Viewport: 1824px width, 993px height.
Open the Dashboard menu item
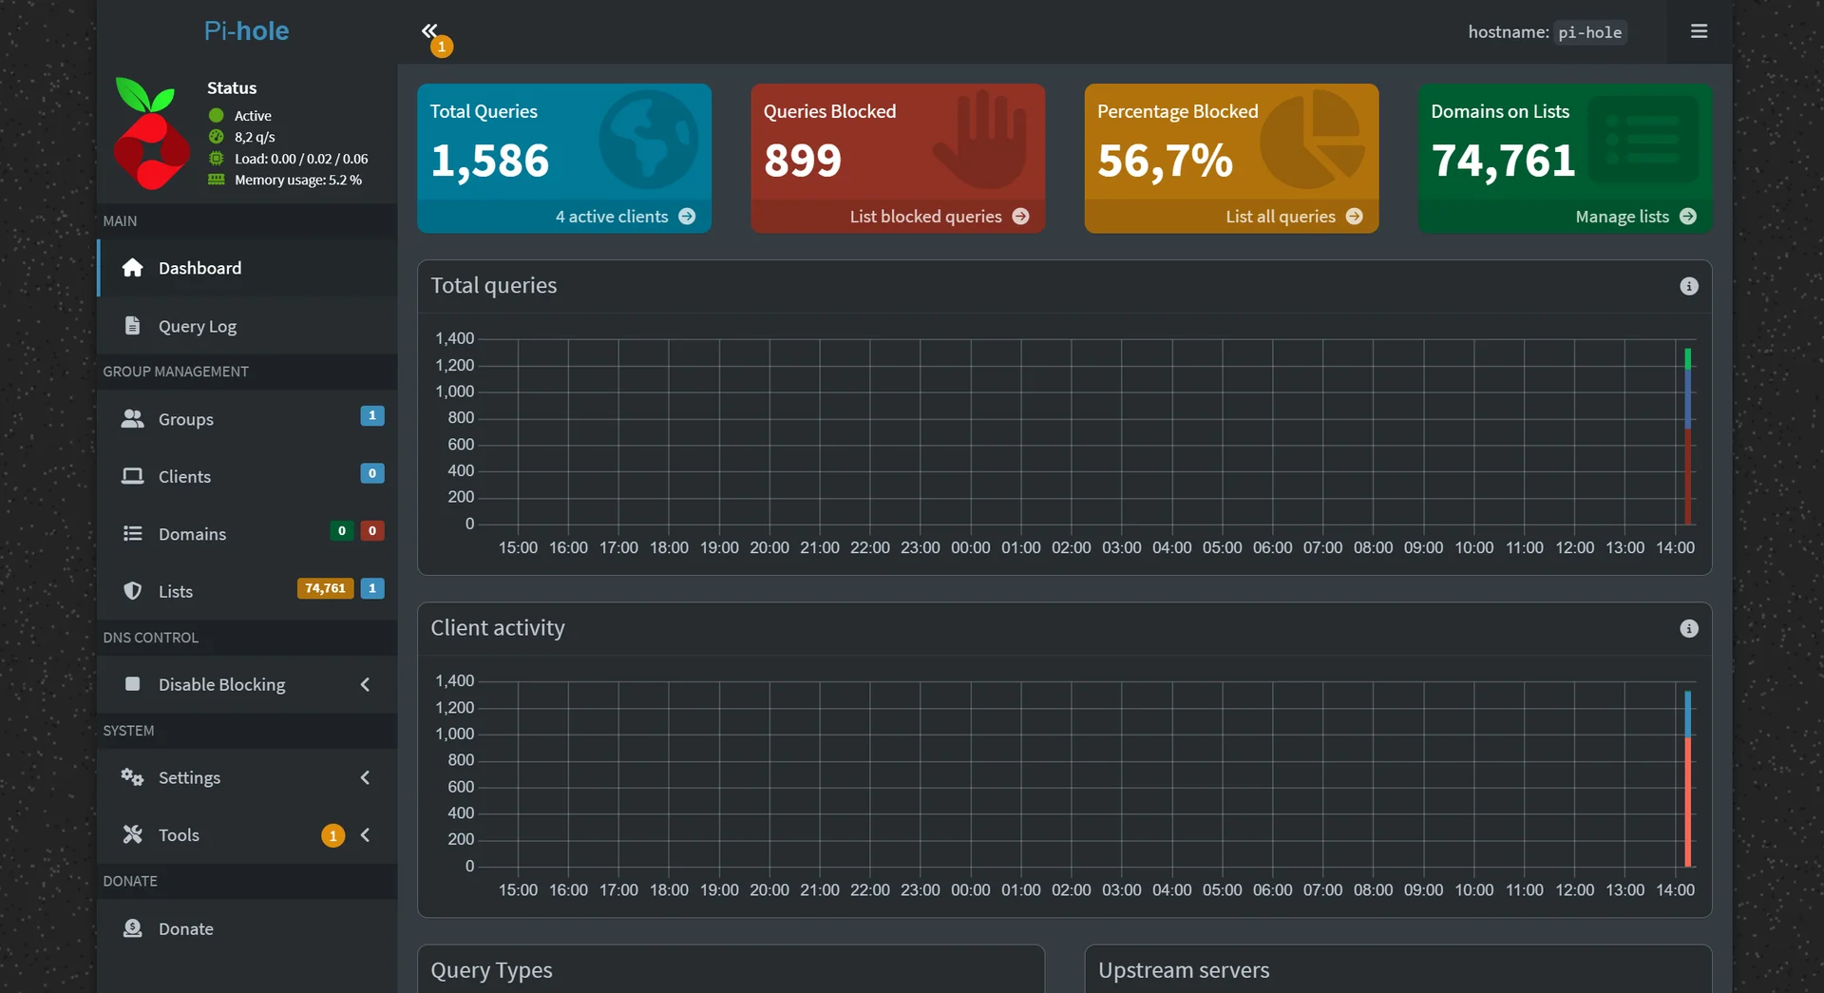point(247,268)
